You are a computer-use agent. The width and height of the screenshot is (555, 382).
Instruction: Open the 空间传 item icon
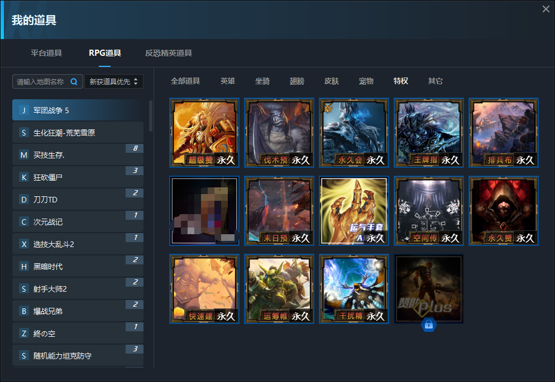tap(429, 211)
